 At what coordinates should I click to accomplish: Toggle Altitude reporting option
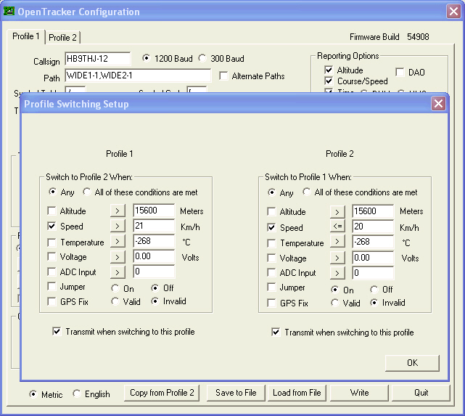pyautogui.click(x=329, y=70)
